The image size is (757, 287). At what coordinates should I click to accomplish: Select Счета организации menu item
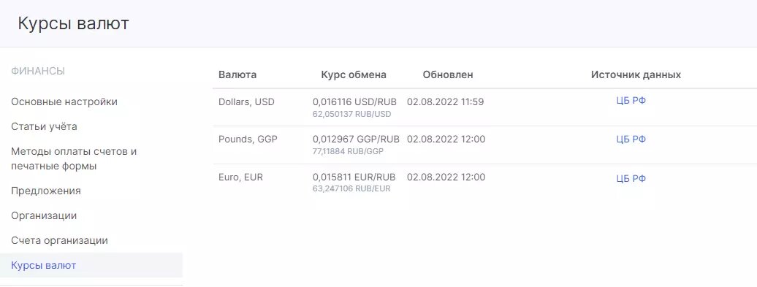pyautogui.click(x=59, y=240)
